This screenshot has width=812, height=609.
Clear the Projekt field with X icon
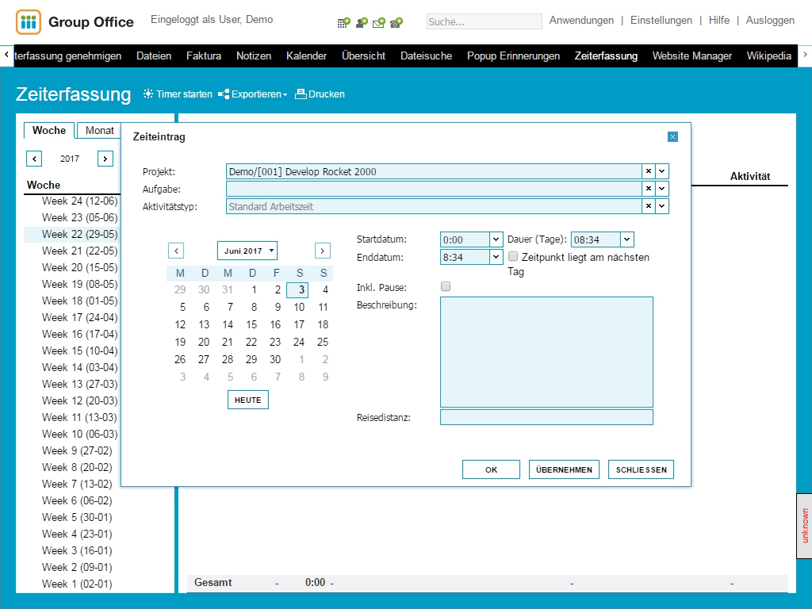coord(648,171)
